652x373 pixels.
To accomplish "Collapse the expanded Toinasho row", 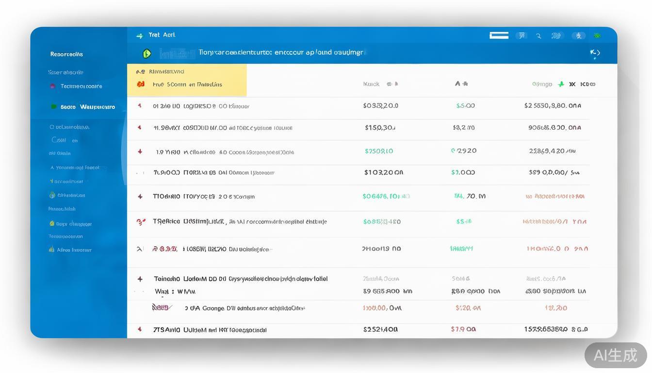I will (x=140, y=279).
